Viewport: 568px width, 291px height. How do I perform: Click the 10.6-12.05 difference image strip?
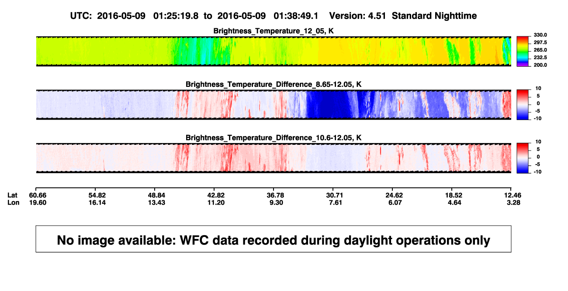(274, 158)
